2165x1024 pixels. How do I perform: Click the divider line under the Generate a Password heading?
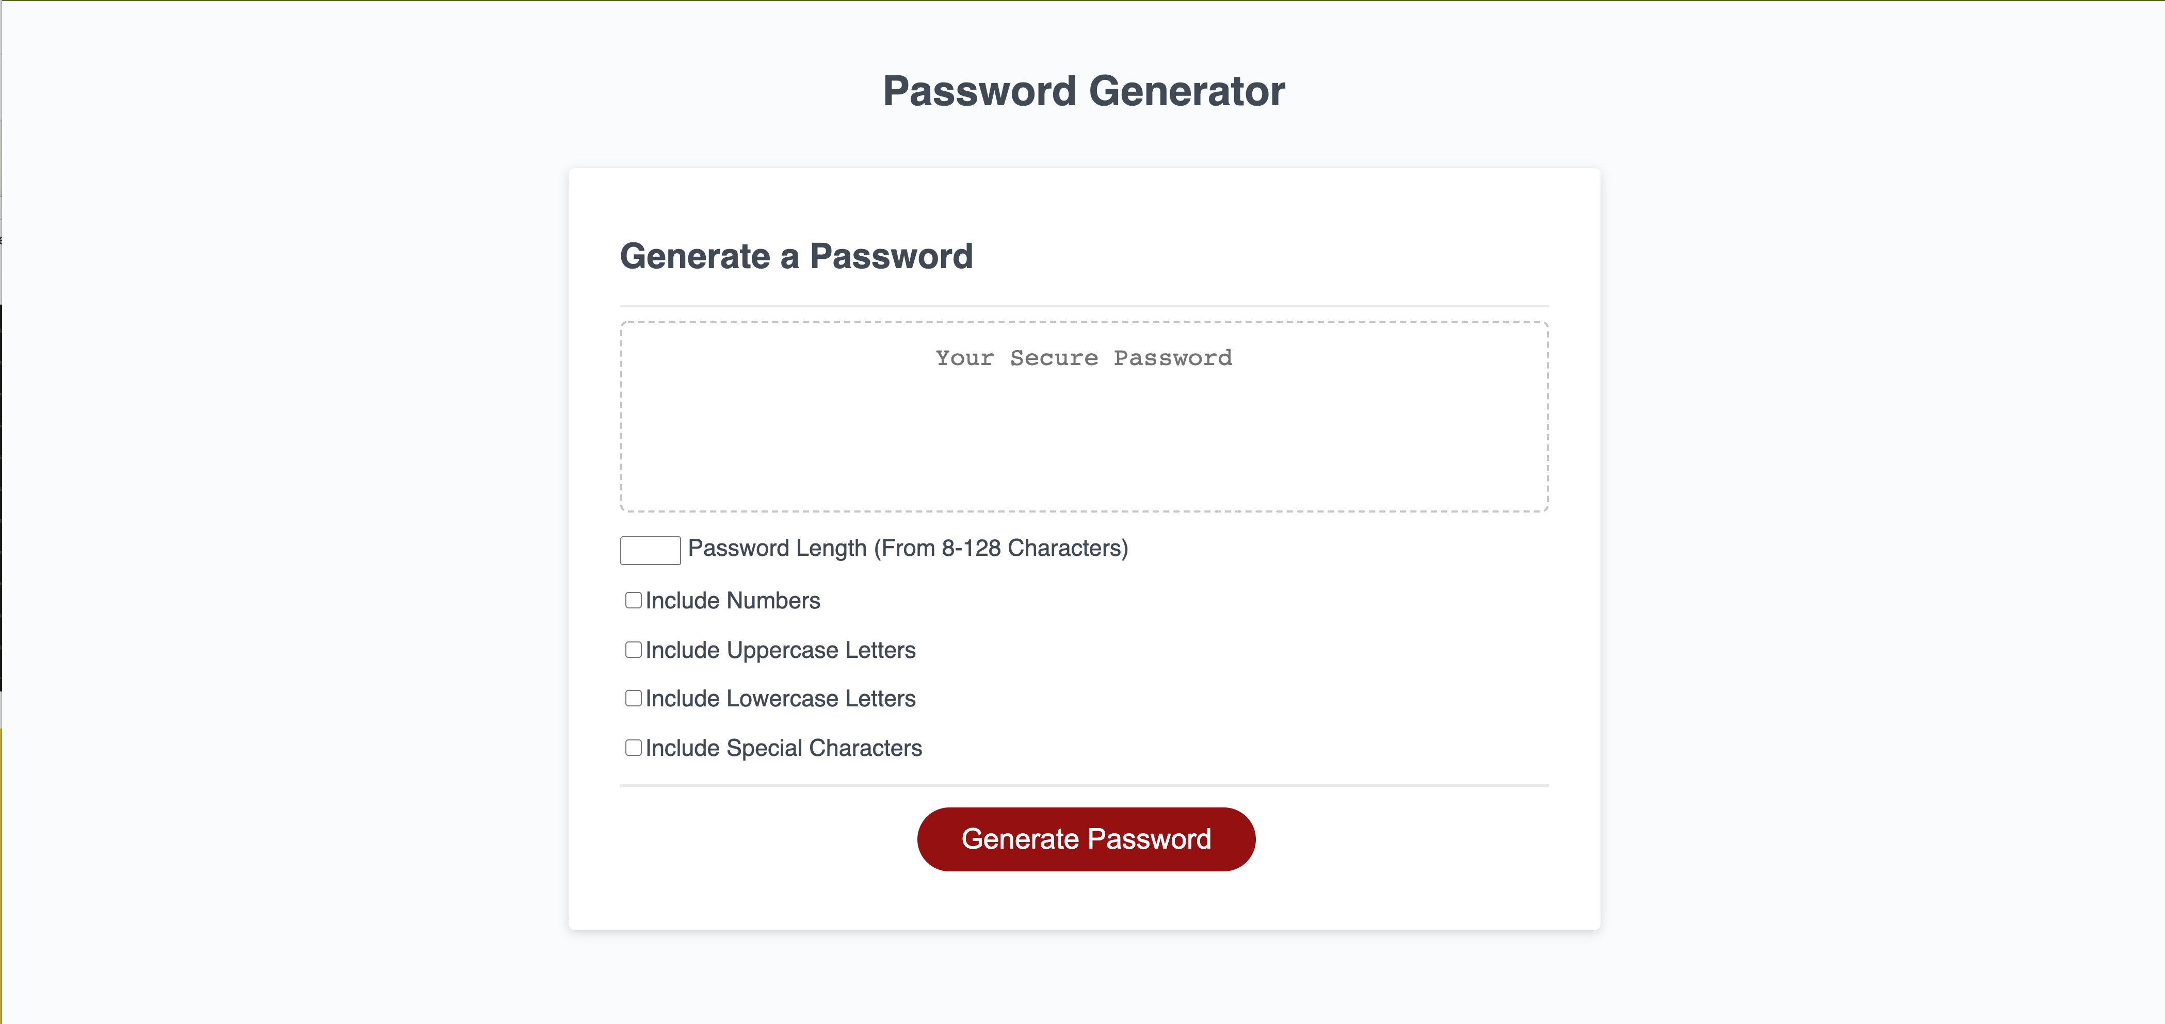[x=1084, y=306]
